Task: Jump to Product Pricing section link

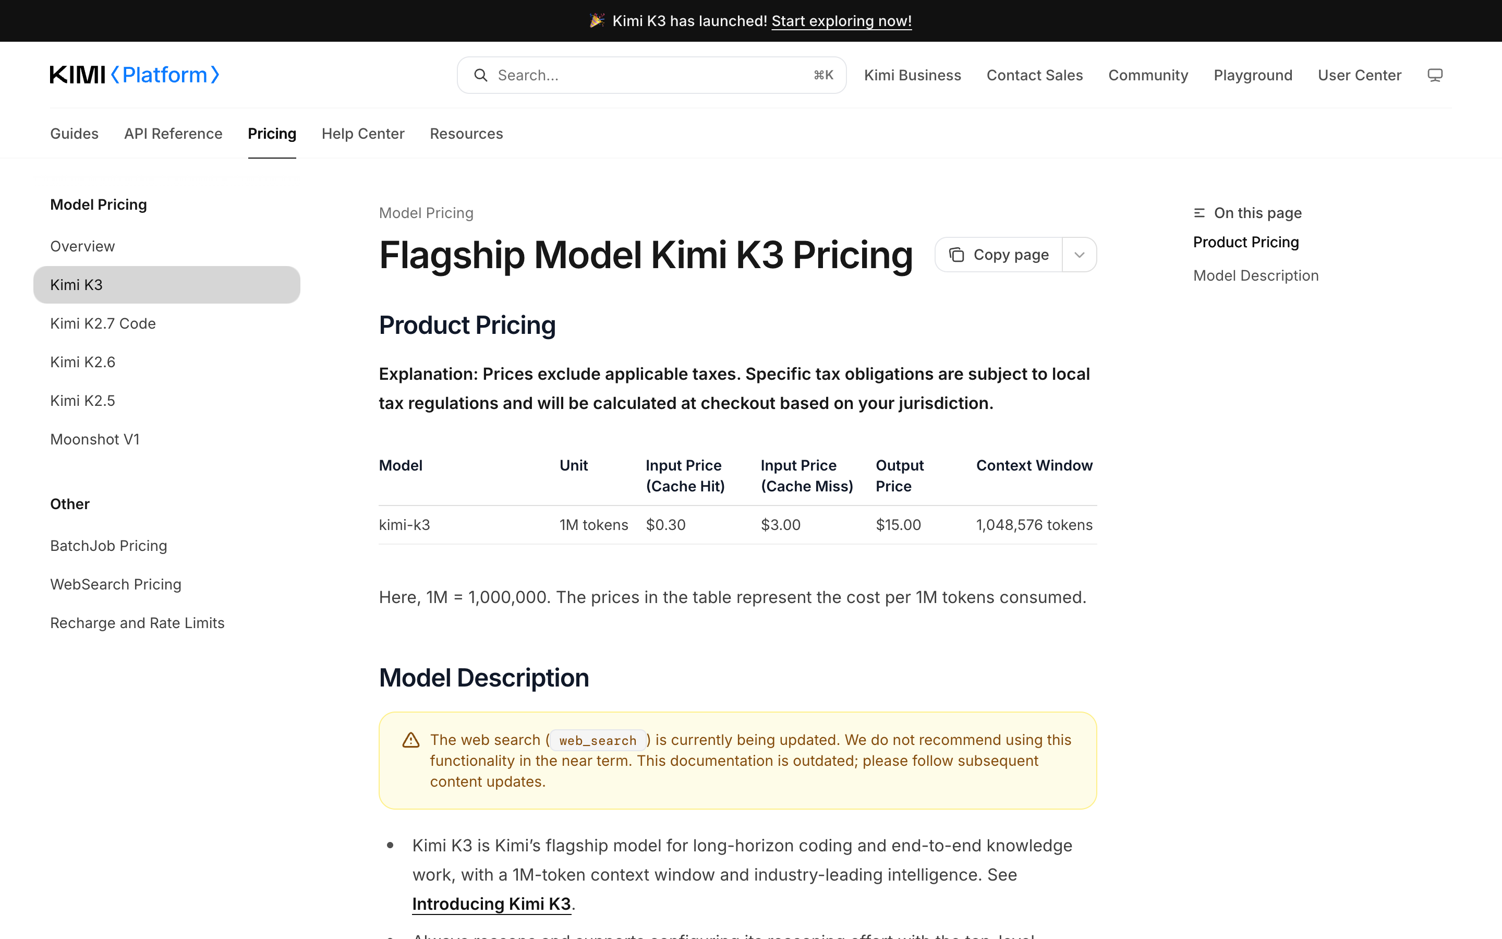Action: [1245, 242]
